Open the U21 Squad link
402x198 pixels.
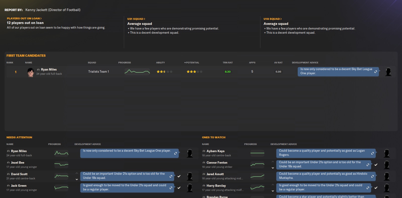136,19
